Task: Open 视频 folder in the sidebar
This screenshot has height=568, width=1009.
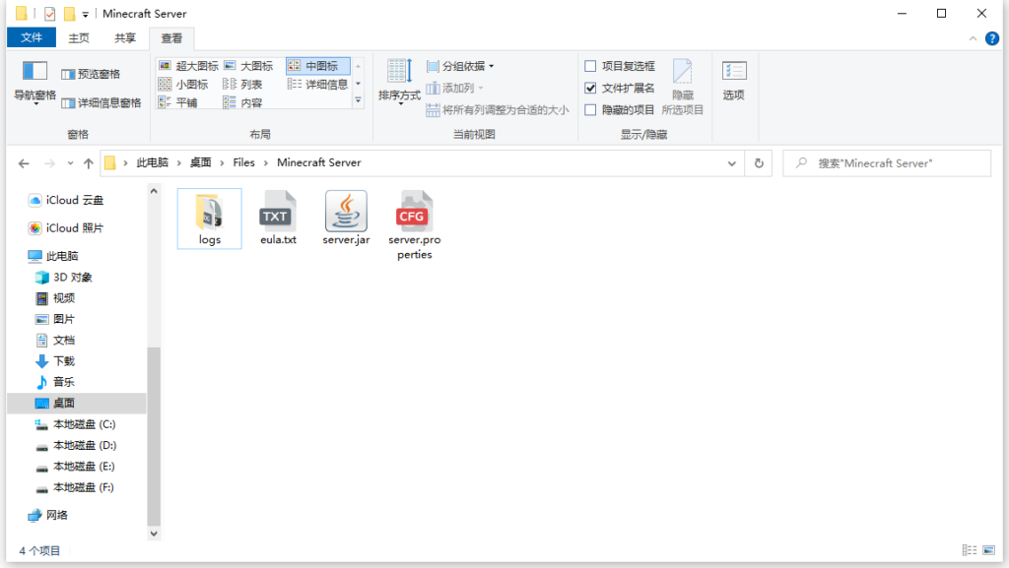Action: (x=55, y=298)
